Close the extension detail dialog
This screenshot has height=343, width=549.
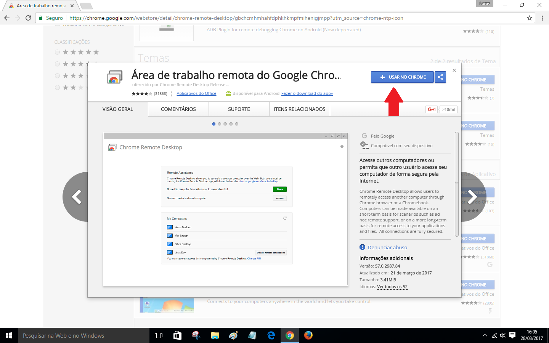454,70
